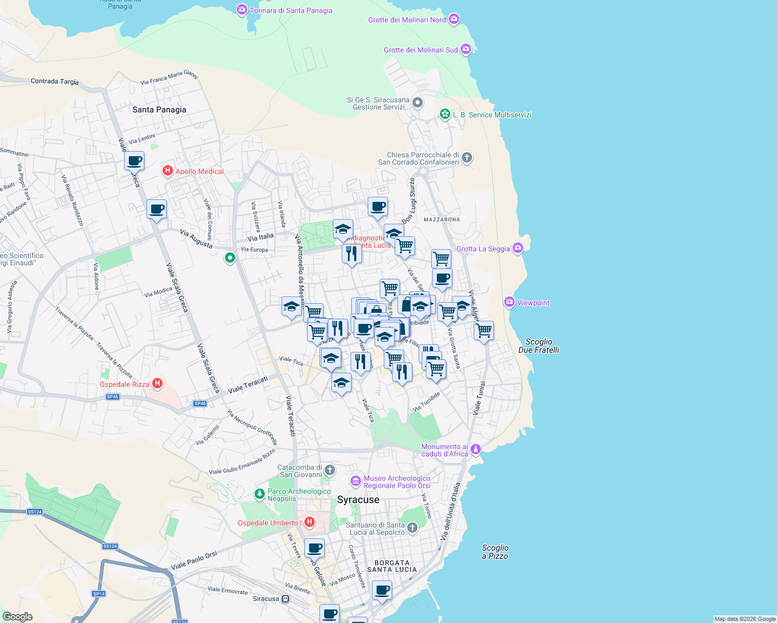
Task: Click the Tonnara di Santa Panagia marker
Action: tap(242, 9)
